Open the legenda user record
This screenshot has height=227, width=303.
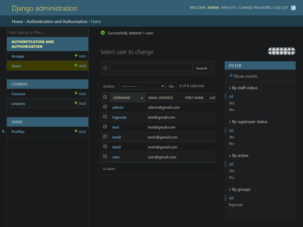pos(119,117)
